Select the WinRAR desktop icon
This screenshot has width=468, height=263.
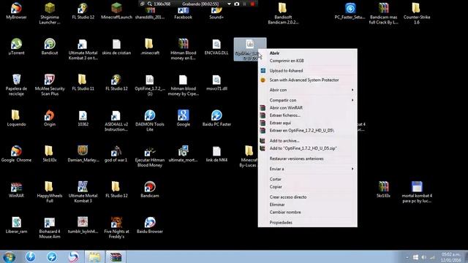coord(16,190)
